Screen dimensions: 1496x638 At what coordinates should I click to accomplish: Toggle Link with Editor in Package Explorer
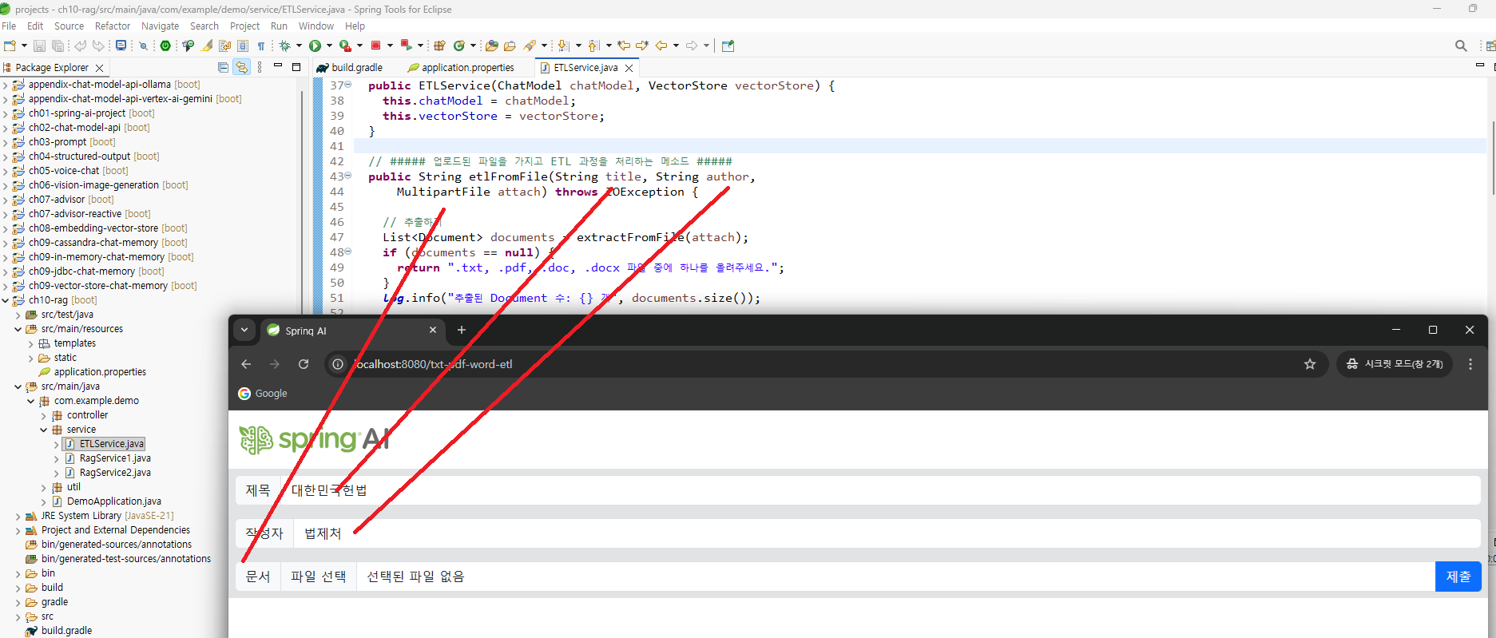(x=241, y=67)
